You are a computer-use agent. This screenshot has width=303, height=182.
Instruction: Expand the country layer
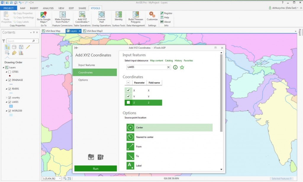point(7,98)
